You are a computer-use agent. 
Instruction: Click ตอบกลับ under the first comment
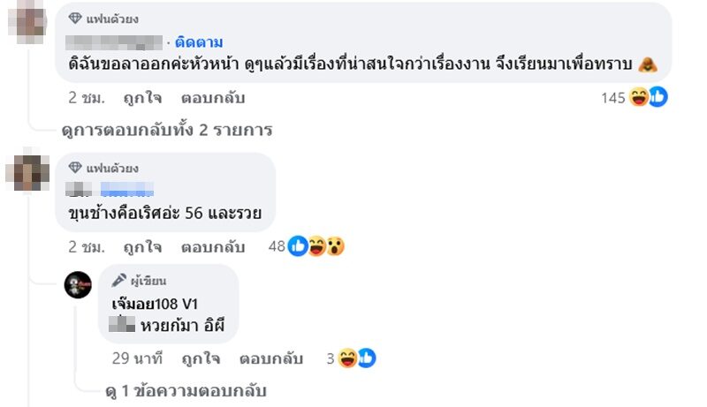click(212, 97)
